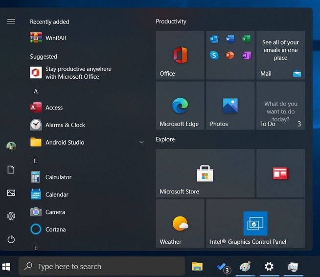
Task: Expand the Android Studio folder chevron
Action: pyautogui.click(x=141, y=142)
